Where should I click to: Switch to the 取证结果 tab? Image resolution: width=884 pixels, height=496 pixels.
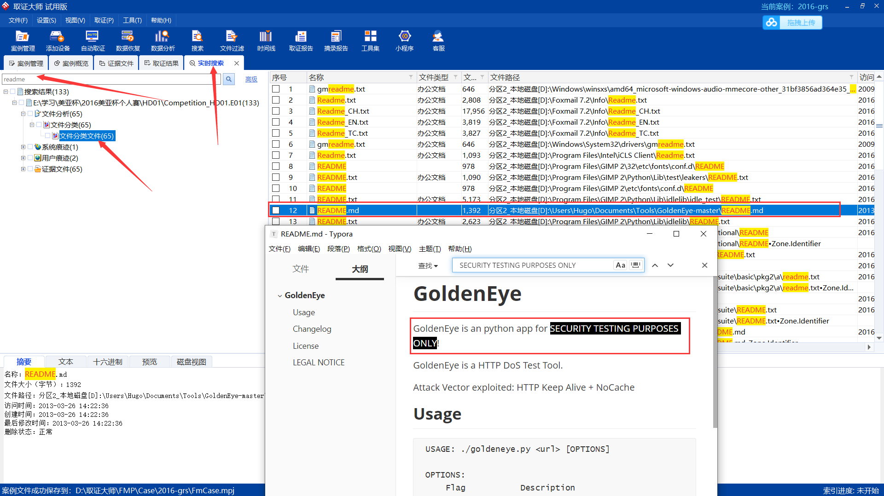pos(162,63)
